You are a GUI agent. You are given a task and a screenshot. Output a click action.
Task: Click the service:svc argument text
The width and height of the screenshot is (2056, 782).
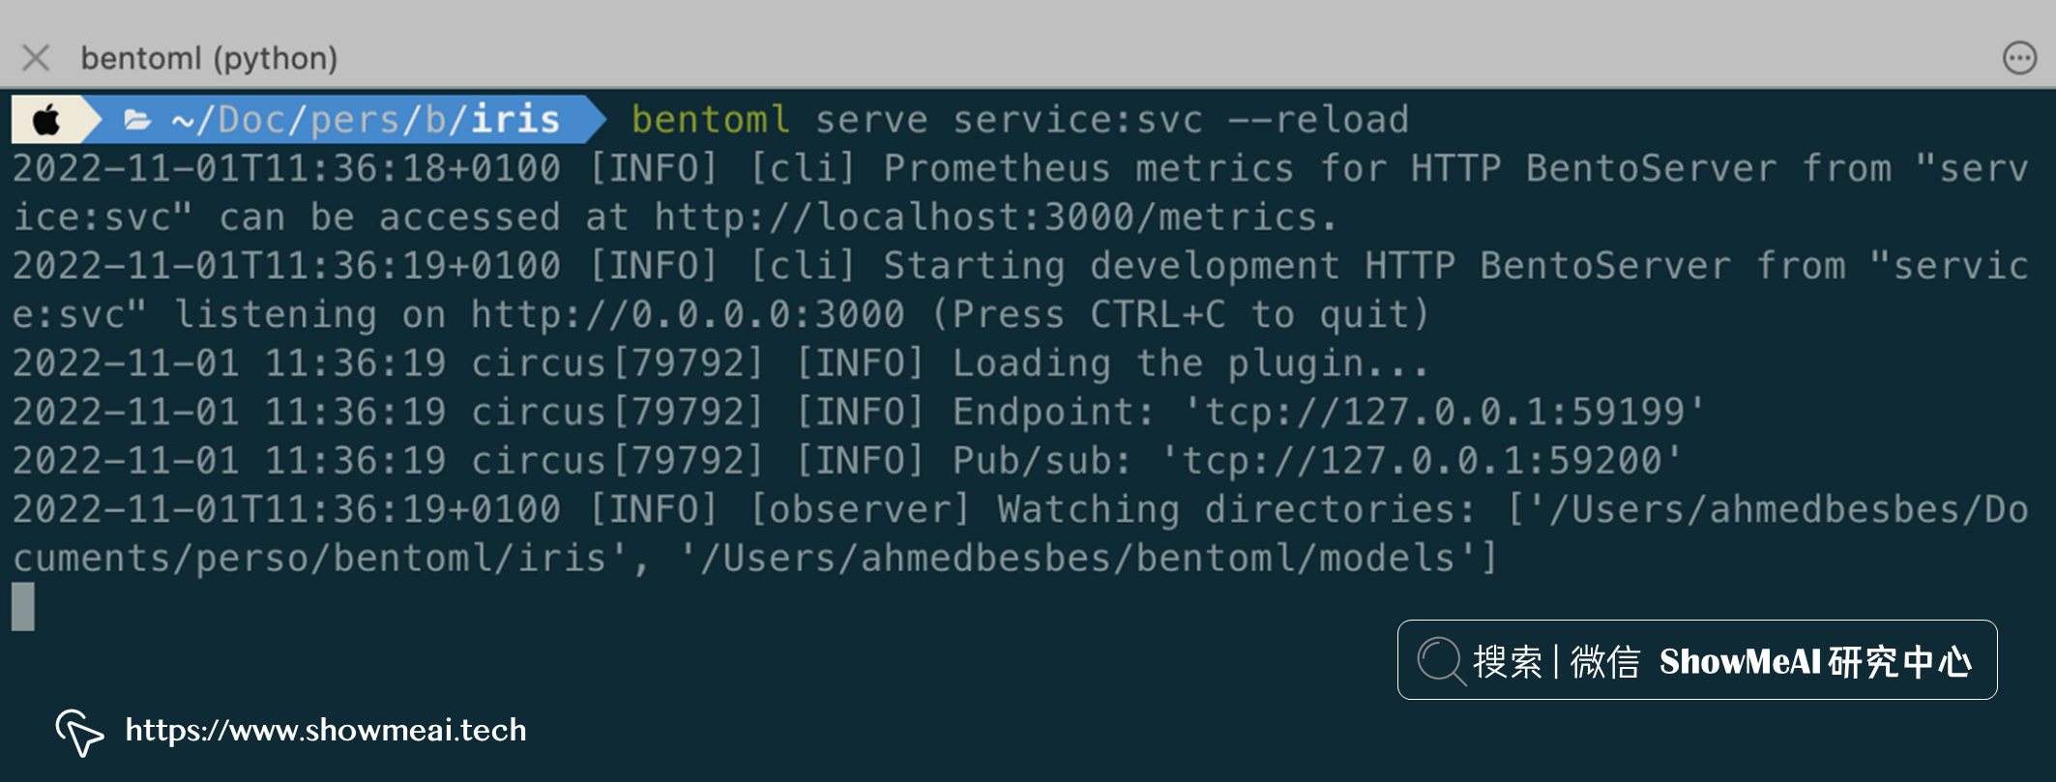point(1078,120)
